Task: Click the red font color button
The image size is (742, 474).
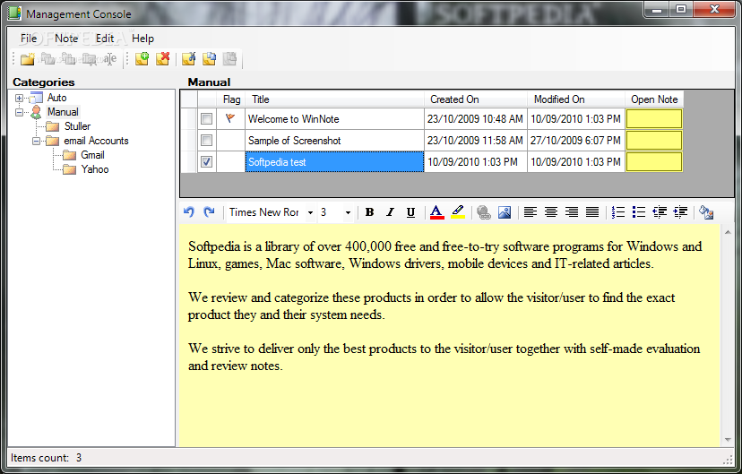Action: pos(436,212)
